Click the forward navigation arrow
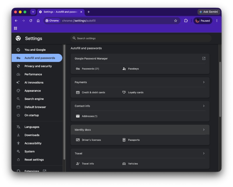 (24, 21)
